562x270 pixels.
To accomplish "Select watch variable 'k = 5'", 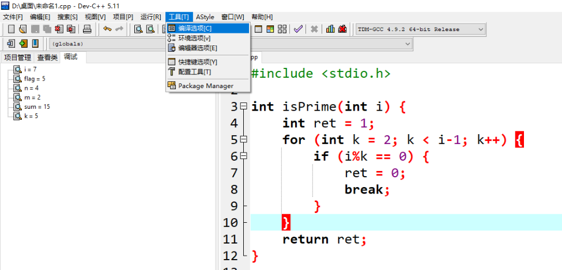I will point(31,116).
